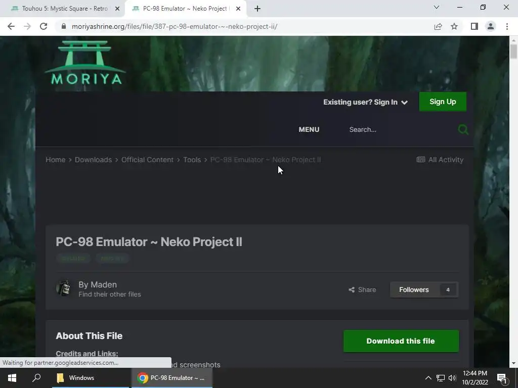Click the share page icon in address bar

438,26
